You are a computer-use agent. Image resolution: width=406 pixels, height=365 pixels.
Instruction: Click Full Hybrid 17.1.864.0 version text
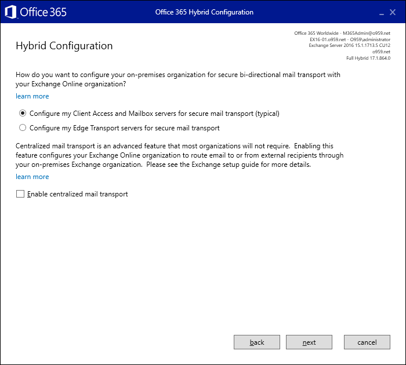pyautogui.click(x=368, y=58)
